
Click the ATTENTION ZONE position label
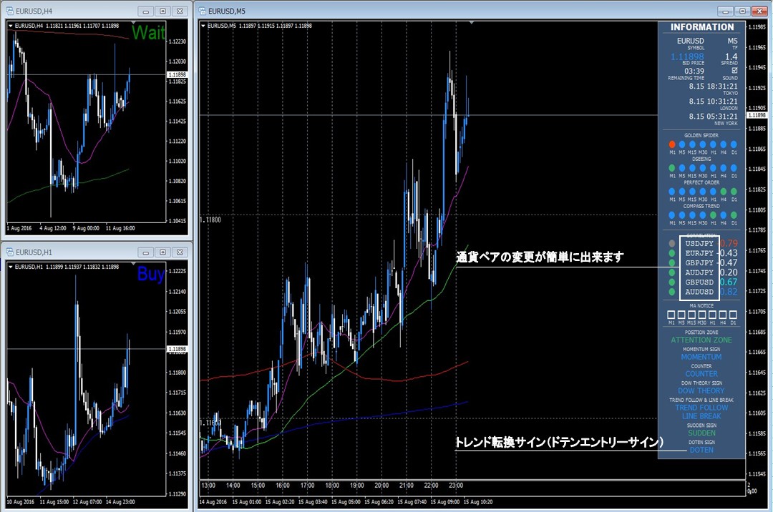point(701,340)
